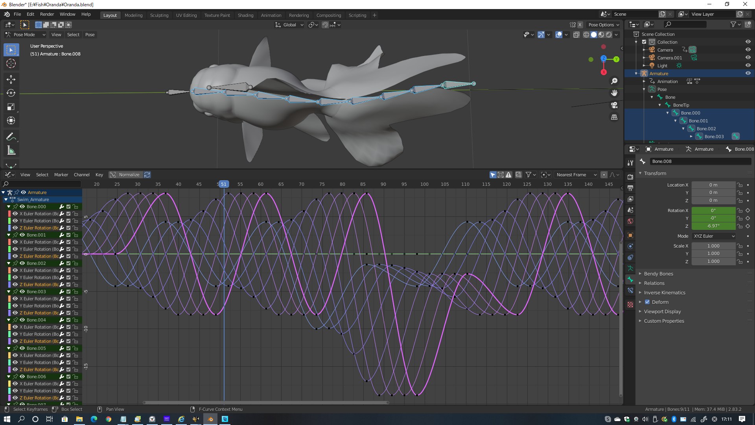Toggle the Deform checkbox

[647, 302]
